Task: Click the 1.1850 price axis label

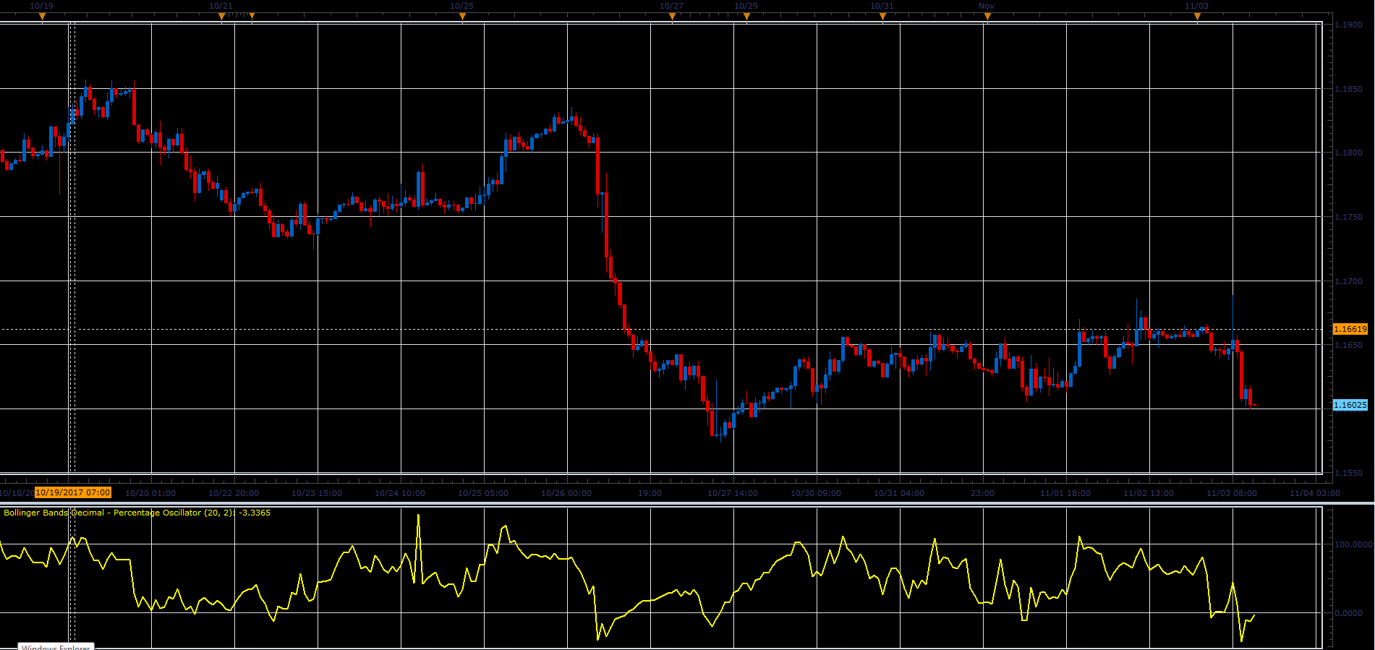Action: click(x=1348, y=89)
